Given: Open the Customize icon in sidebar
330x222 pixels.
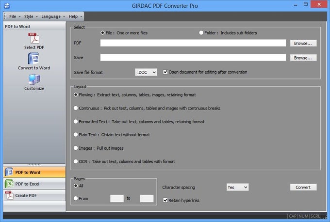Looking at the screenshot, I should click(34, 79).
